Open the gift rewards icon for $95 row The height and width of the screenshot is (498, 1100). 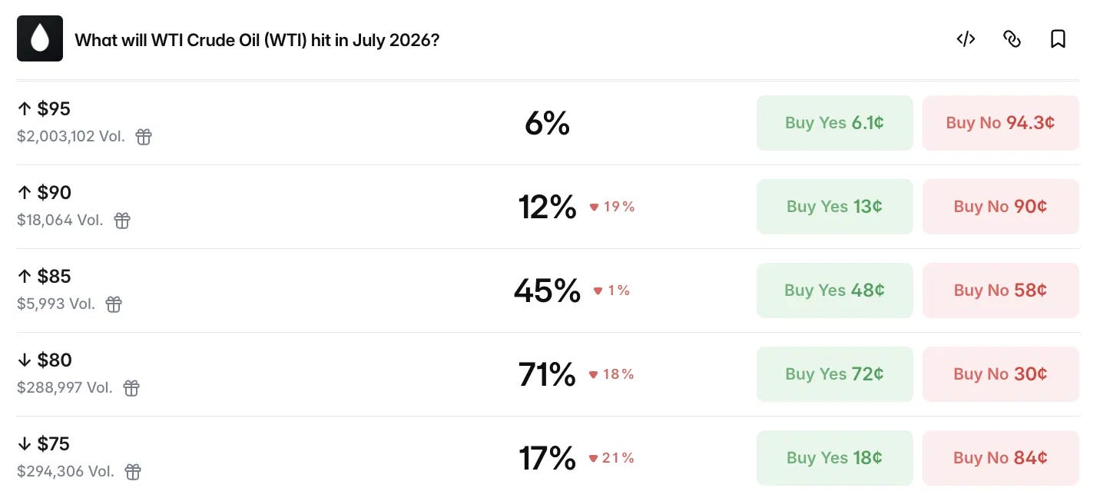pyautogui.click(x=144, y=137)
